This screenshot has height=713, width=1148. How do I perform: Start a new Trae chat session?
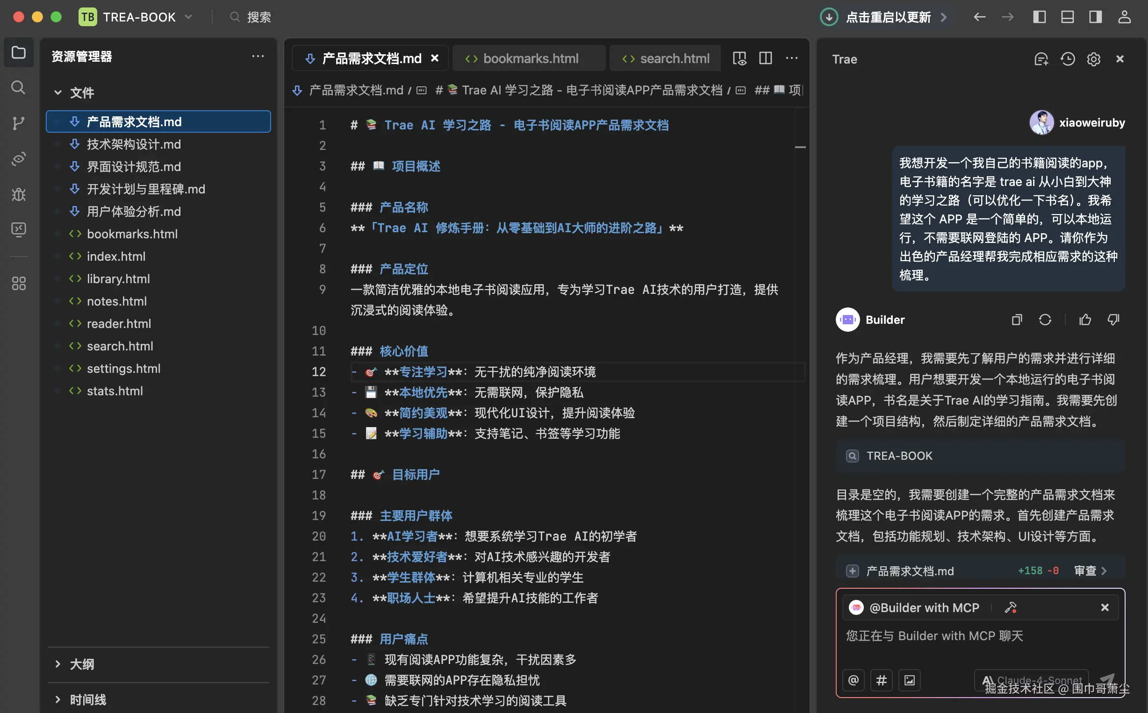[1041, 59]
